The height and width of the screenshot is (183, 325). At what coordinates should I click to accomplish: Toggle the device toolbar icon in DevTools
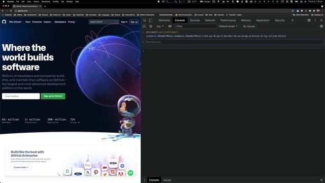point(150,20)
